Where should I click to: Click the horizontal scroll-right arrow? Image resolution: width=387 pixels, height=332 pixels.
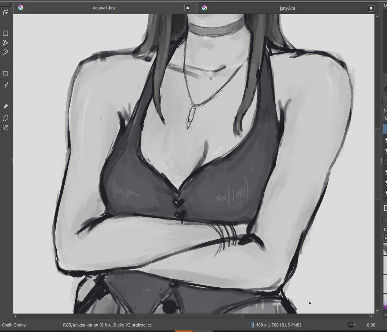point(372,316)
